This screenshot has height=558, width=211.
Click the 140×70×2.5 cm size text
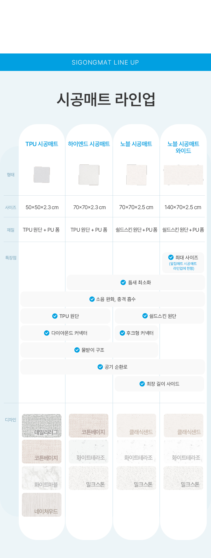coord(183,207)
